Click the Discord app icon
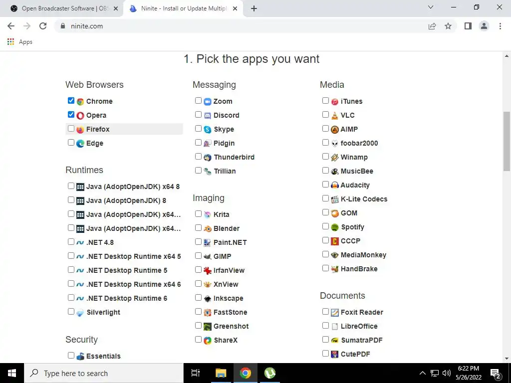 coord(208,116)
